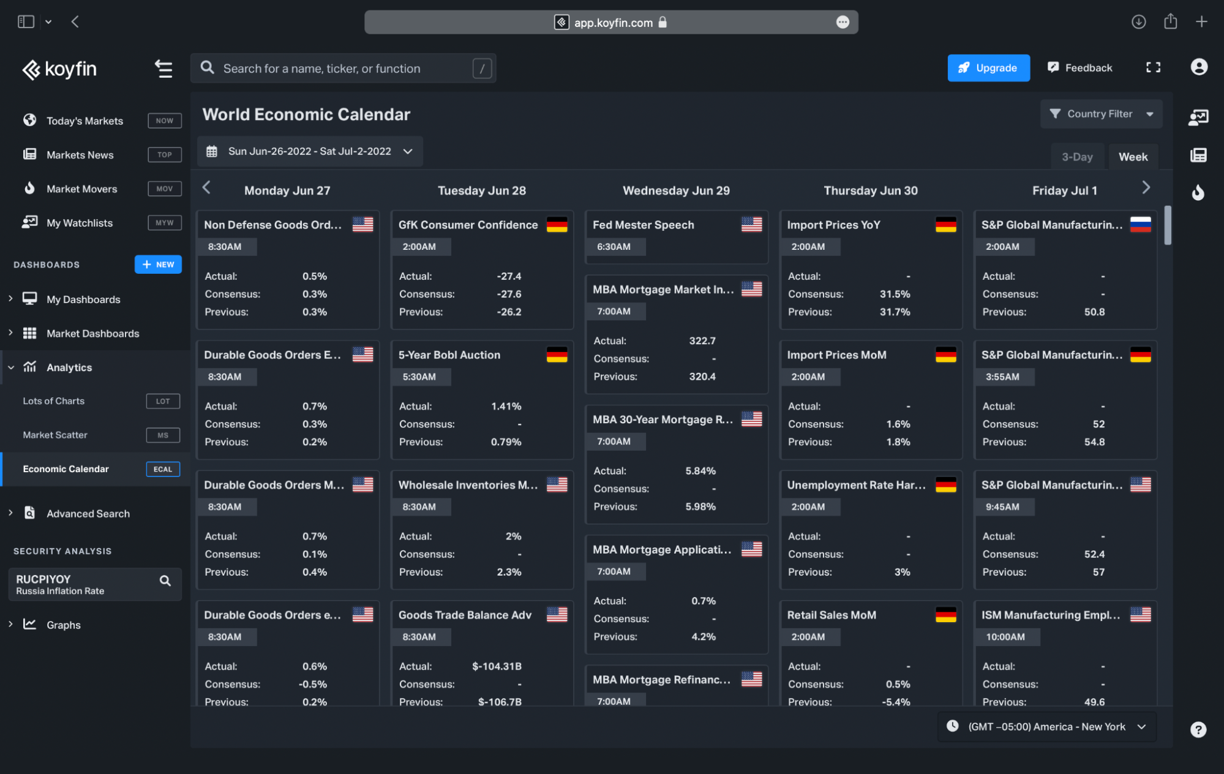Click the Safari share icon
The height and width of the screenshot is (774, 1224).
point(1170,21)
